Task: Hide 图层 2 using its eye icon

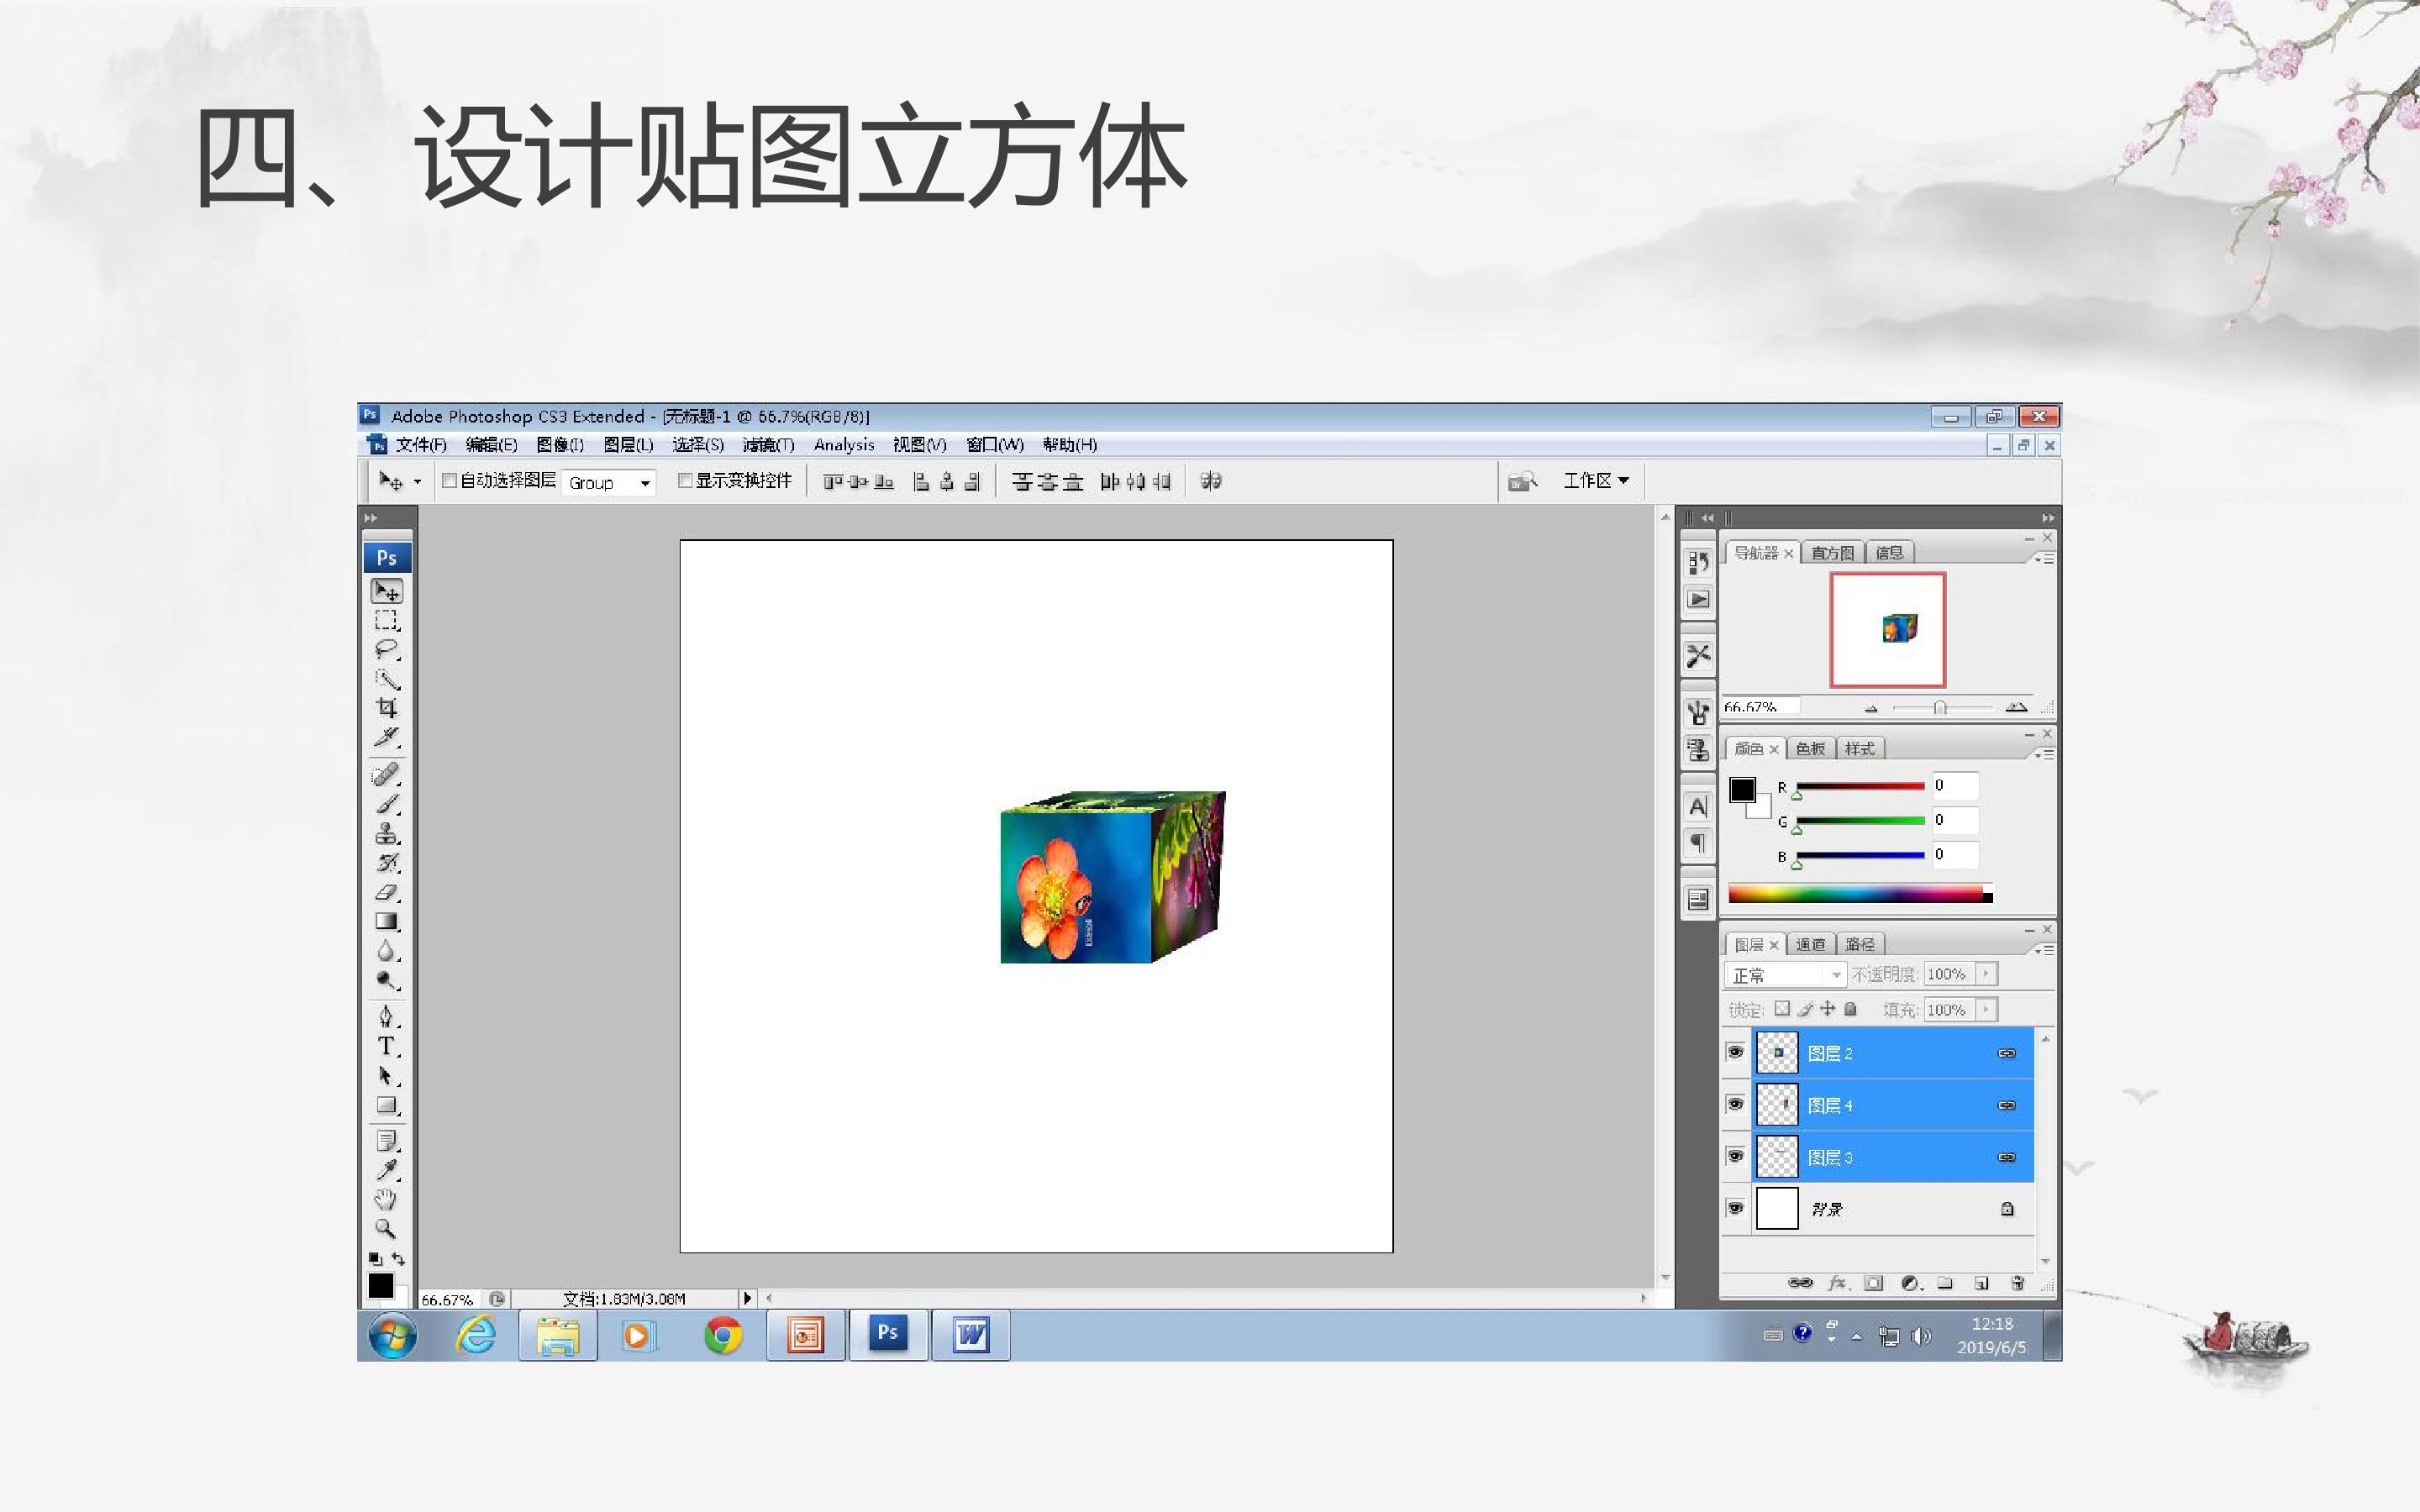Action: coord(1736,1052)
